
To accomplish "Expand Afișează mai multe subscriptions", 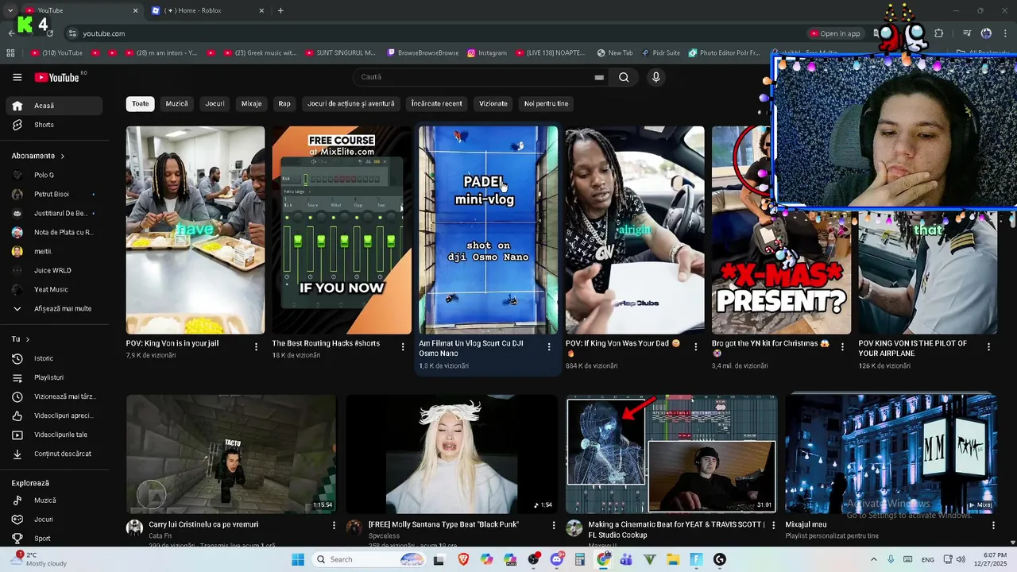I will [54, 308].
